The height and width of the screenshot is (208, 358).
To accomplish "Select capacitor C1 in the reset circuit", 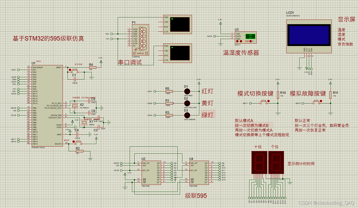I will tap(75, 79).
